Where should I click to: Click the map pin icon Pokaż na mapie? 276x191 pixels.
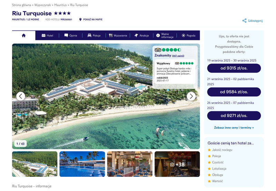pyautogui.click(x=80, y=19)
